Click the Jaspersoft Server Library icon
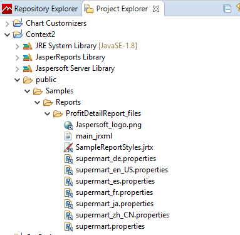Viewport: 240px width, 235px height. pos(28,68)
